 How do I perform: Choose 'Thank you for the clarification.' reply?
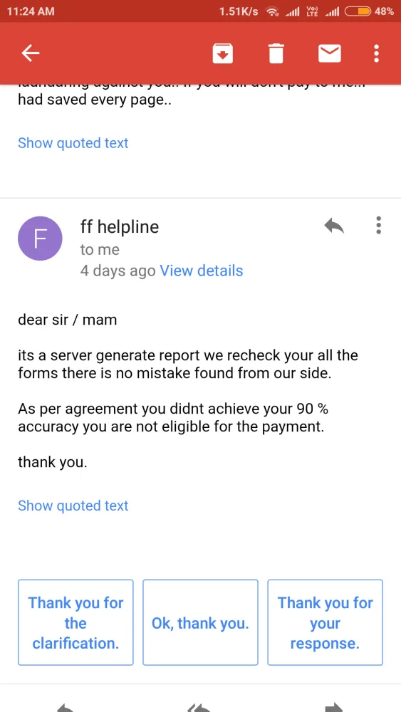click(x=75, y=622)
